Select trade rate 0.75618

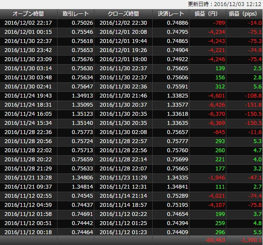[82, 41]
